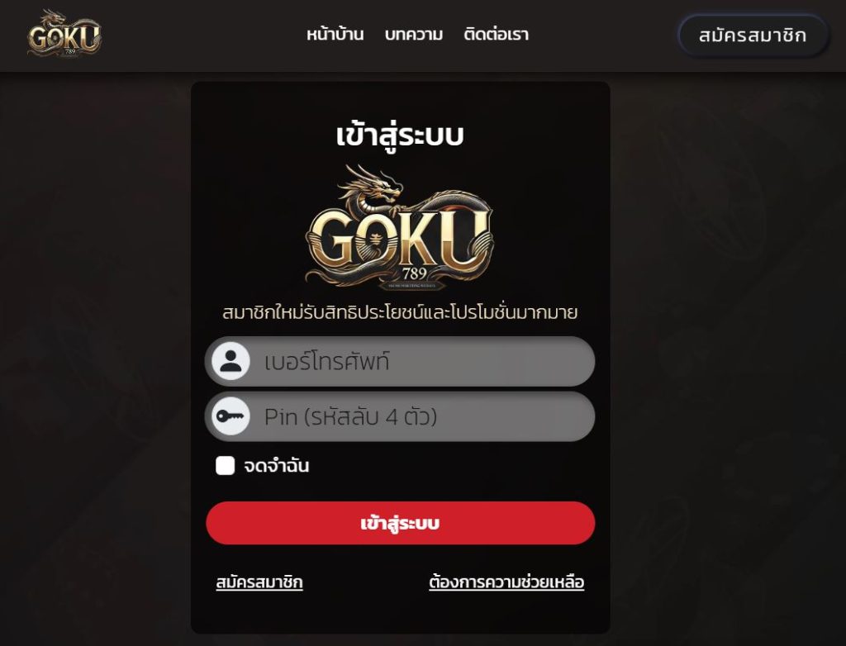This screenshot has height=646, width=846.
Task: Click the 789 numeral under large GOKU lettering
Action: click(x=415, y=273)
